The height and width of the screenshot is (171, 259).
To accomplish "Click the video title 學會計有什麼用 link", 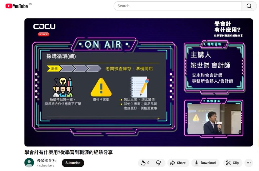I will coord(68,152).
